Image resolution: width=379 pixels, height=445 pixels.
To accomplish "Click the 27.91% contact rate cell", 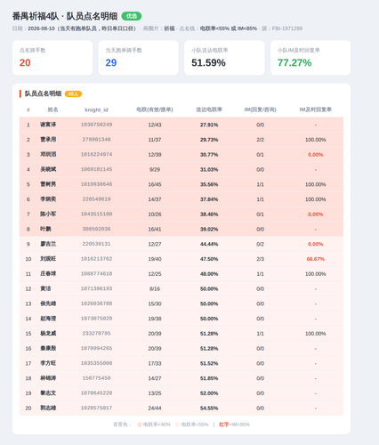I will [209, 125].
